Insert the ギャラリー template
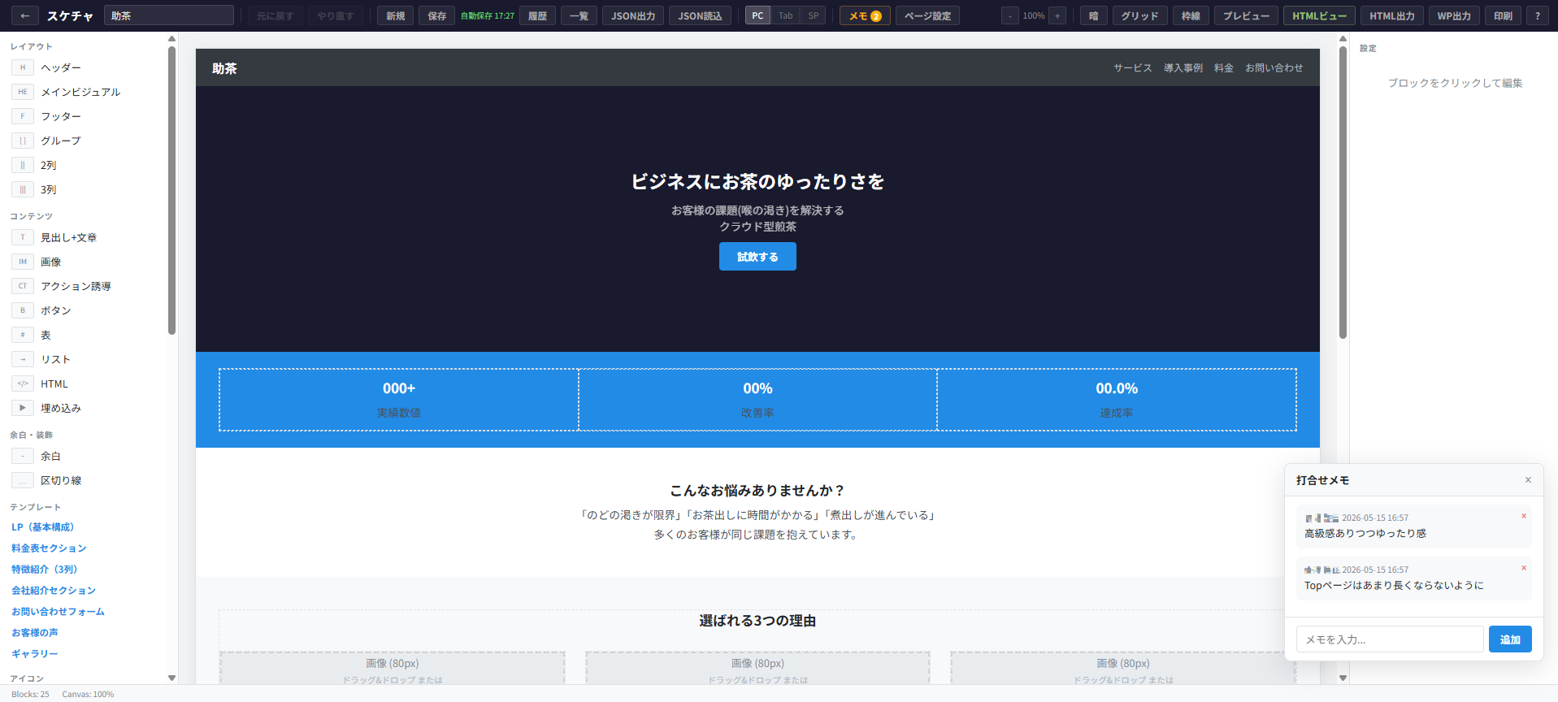The image size is (1558, 702). (34, 654)
